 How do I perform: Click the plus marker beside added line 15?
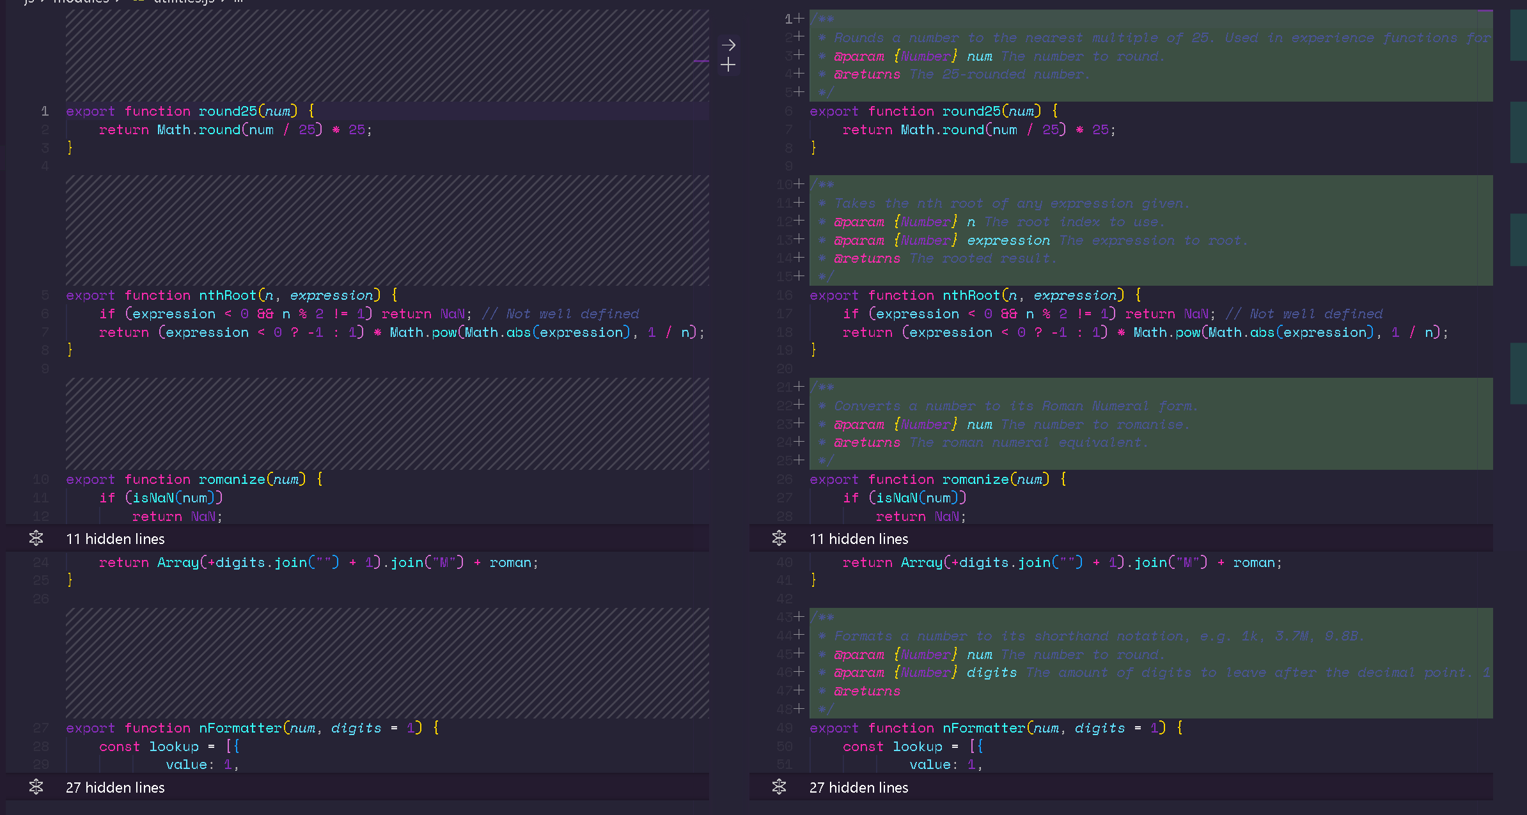(x=799, y=276)
